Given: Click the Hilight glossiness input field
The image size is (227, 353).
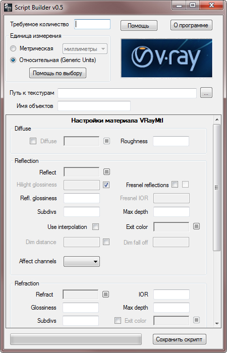Looking at the screenshot, I should point(82,185).
